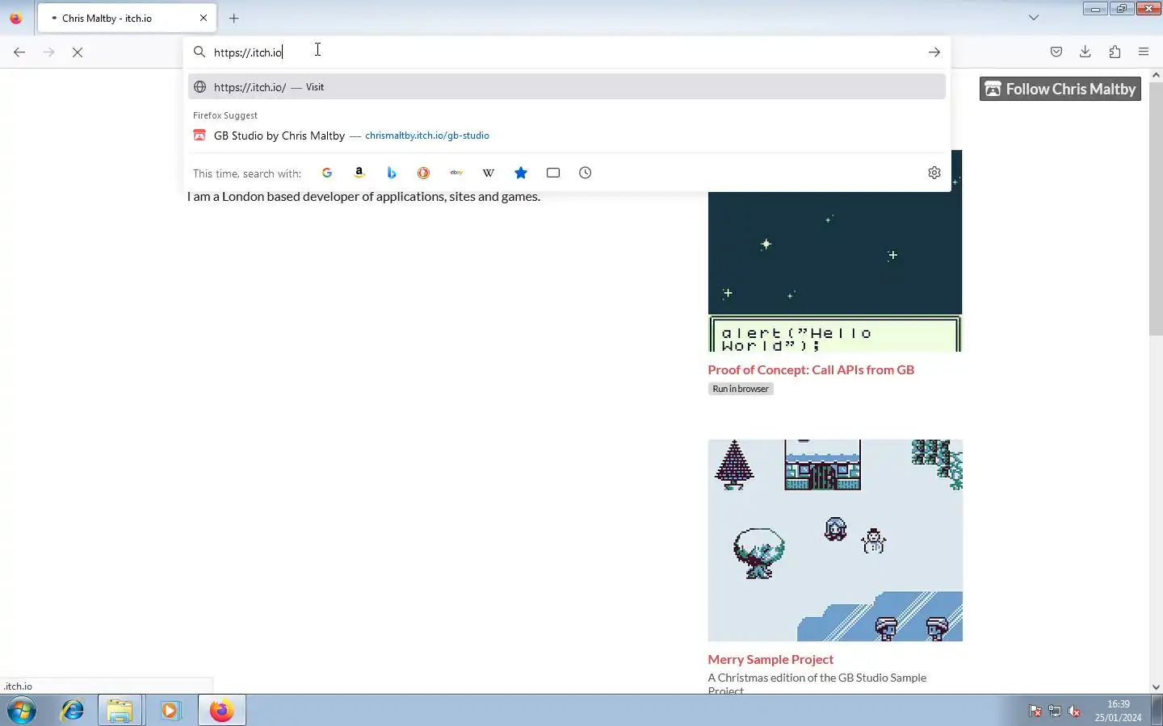Open the snowy Merry Sample Project thumbnail
The image size is (1163, 726).
click(x=835, y=540)
